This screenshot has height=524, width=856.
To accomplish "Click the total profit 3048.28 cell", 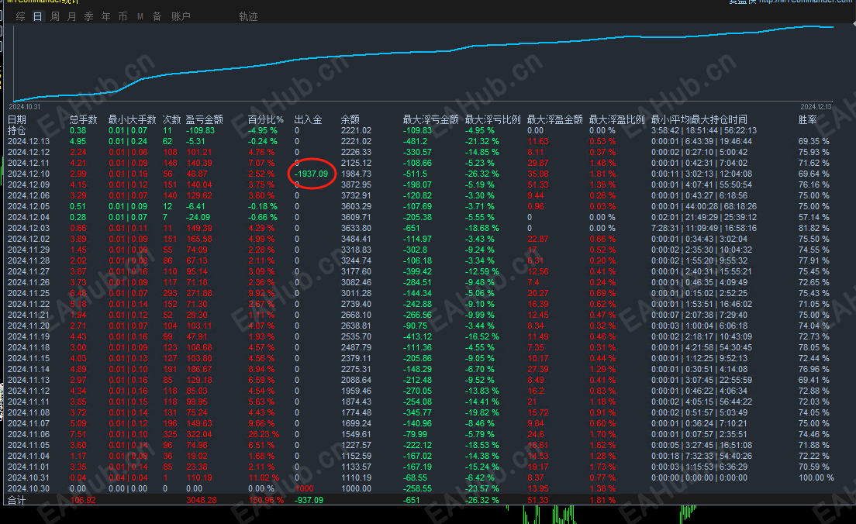I will tap(202, 500).
